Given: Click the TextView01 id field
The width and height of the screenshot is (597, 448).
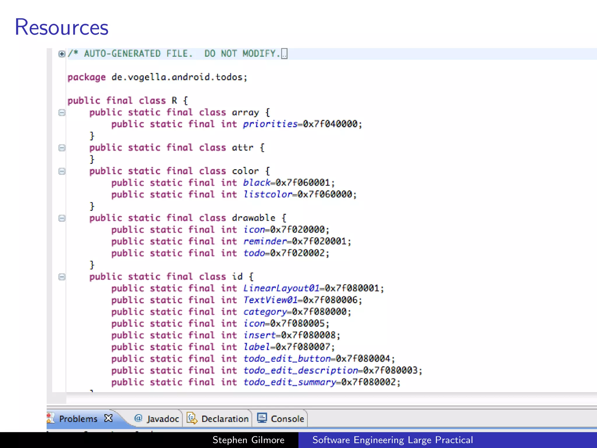Looking at the screenshot, I should pyautogui.click(x=270, y=300).
